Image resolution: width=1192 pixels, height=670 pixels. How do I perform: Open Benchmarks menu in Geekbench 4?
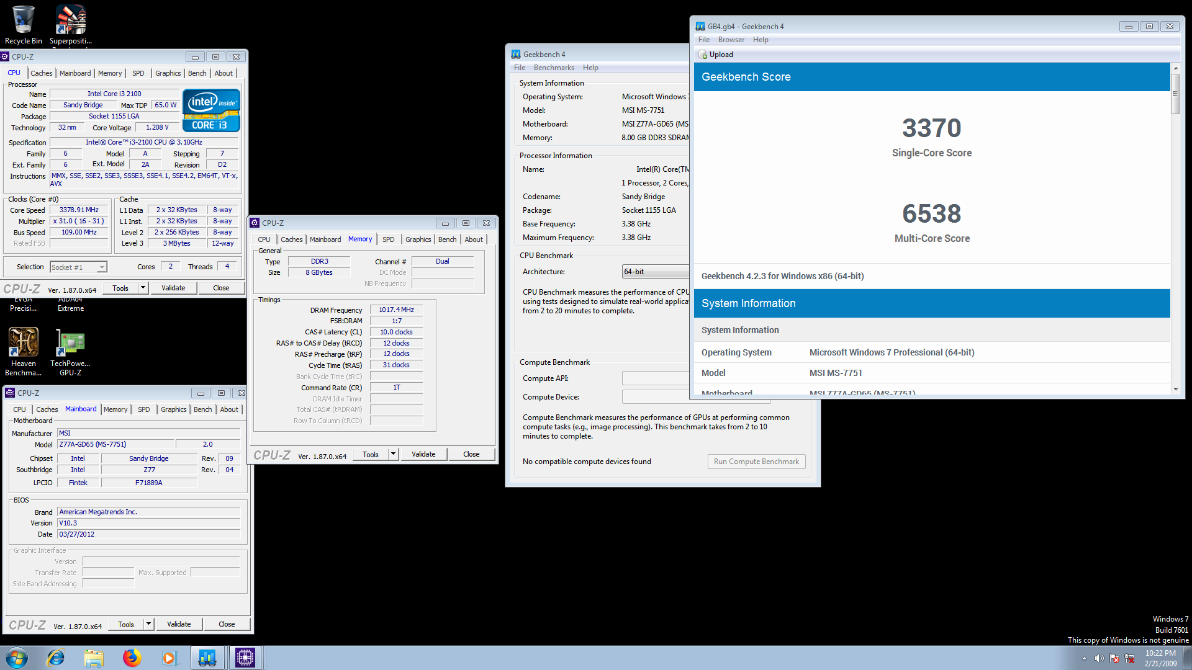pyautogui.click(x=554, y=68)
